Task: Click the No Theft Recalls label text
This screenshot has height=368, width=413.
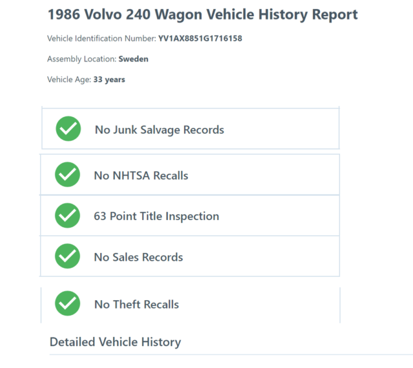Action: coord(136,304)
